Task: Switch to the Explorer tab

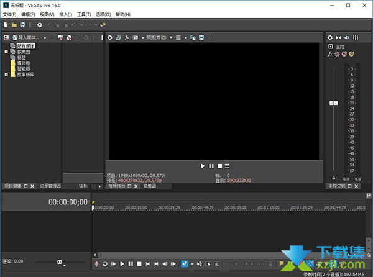Action: (x=50, y=186)
